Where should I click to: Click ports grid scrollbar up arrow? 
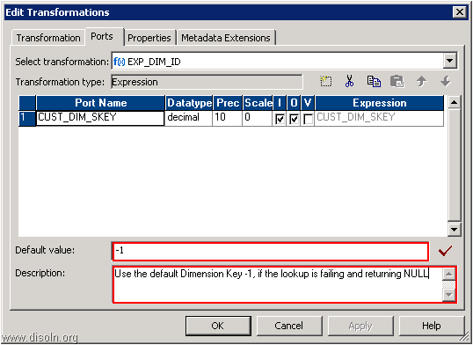click(454, 102)
